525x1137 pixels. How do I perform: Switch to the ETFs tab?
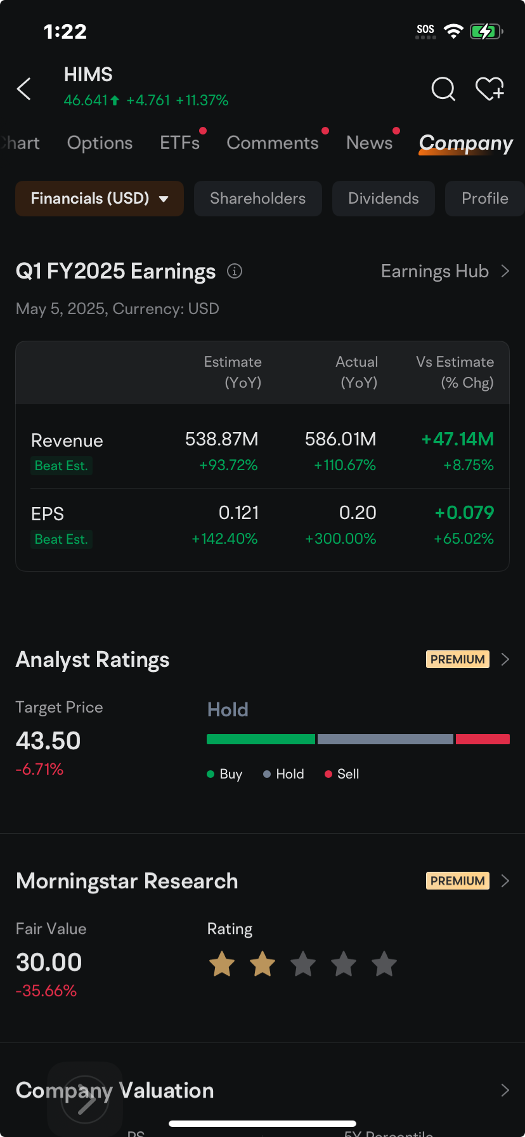pos(180,143)
